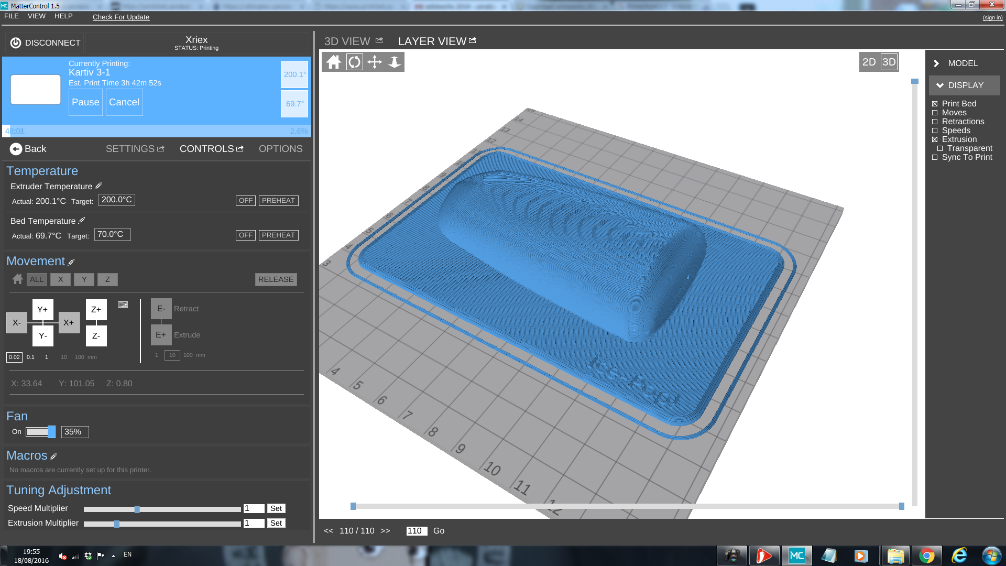1006x566 pixels.
Task: Pop out the 3D VIEW window icon
Action: (x=379, y=40)
